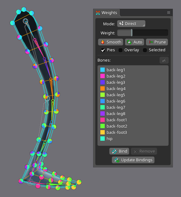Click the Weights panel icon in tab
This screenshot has width=181, height=197.
(98, 13)
